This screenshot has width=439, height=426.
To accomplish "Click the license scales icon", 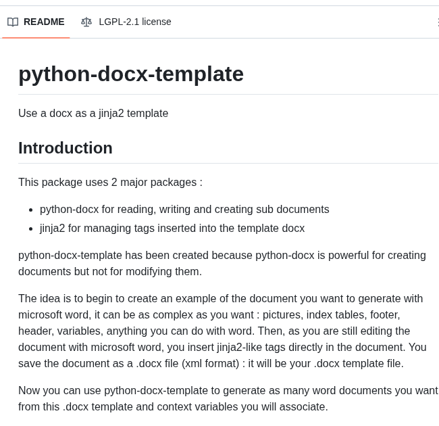I will tap(86, 22).
